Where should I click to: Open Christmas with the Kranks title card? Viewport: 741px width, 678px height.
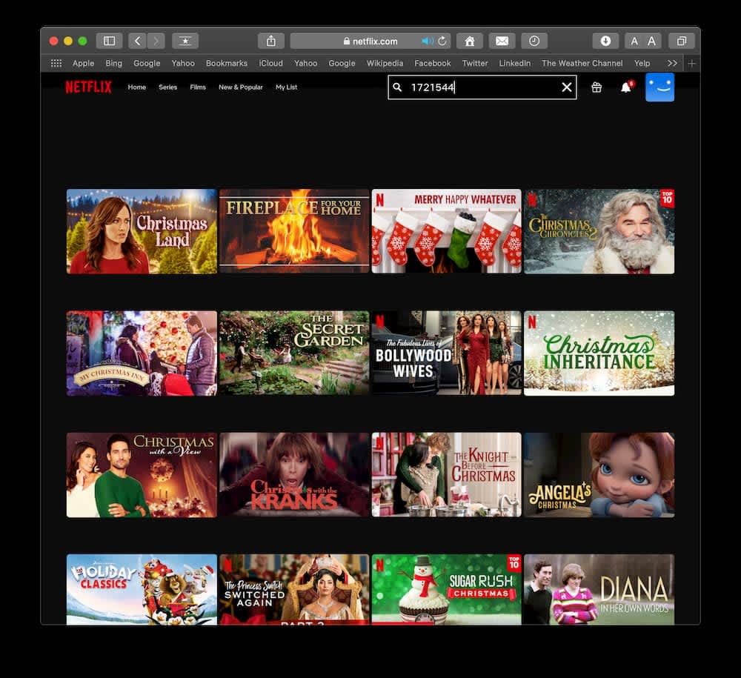coord(294,475)
